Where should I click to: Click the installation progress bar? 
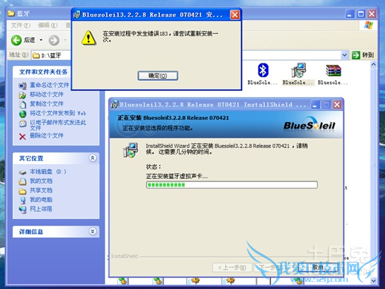[232, 185]
